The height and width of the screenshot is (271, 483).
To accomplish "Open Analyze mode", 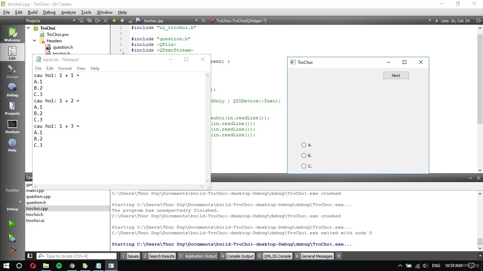I will coord(12,126).
